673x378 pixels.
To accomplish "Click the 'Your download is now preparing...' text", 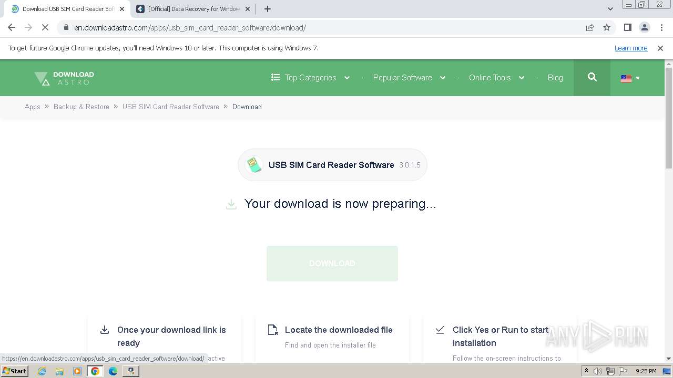I will pos(340,204).
